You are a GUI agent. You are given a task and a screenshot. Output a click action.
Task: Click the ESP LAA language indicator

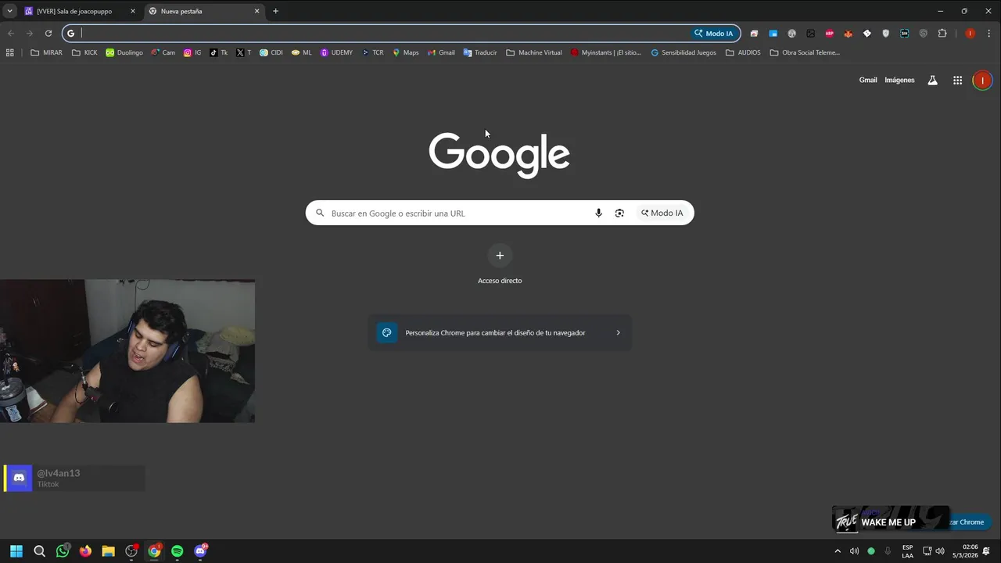pyautogui.click(x=907, y=551)
